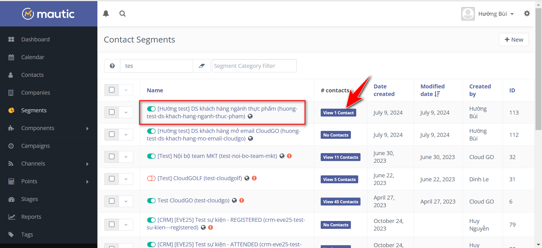Viewport: 542px width, 248px height.
Task: Open the settings gear icon
Action: 527,14
